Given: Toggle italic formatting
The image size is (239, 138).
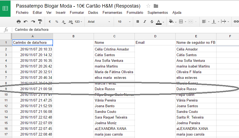Looking at the screenshot, I should [145, 22].
